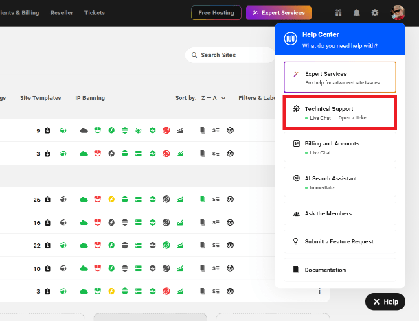Click into the Search Sites field
The image size is (419, 321).
[x=230, y=55]
